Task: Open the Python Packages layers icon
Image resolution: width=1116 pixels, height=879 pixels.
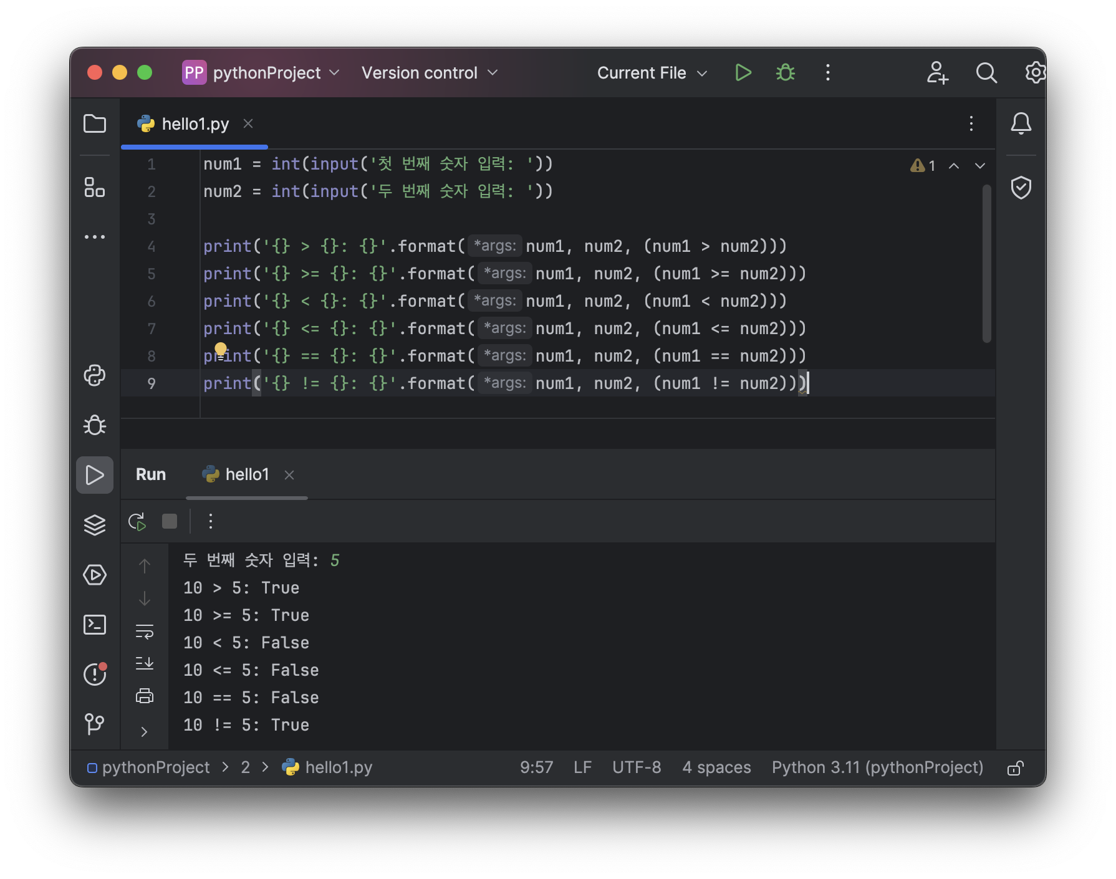Action: coord(94,525)
